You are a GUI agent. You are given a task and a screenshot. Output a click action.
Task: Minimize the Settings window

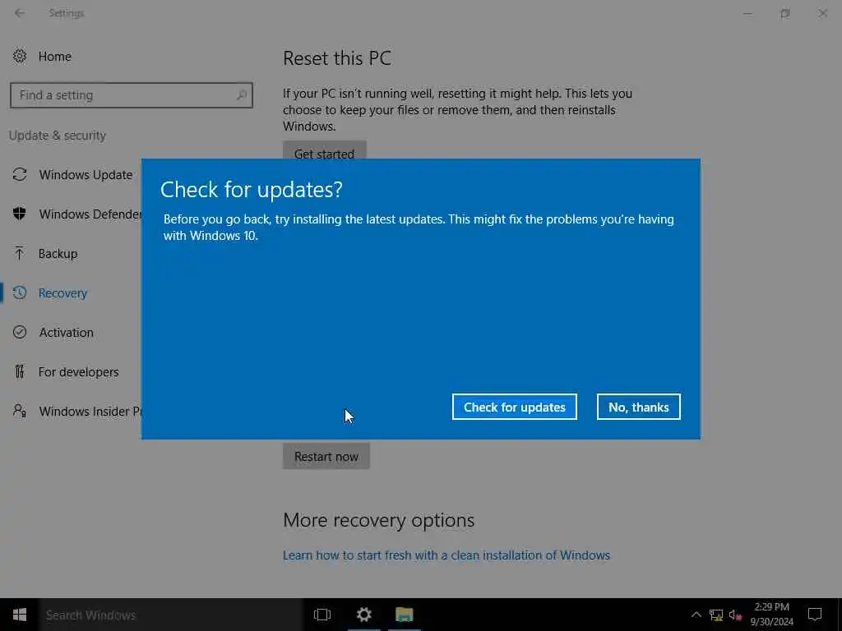[747, 13]
